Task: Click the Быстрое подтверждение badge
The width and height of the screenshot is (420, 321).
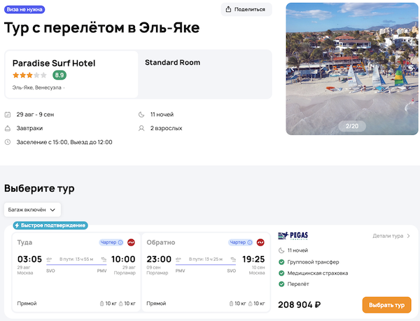Action: tap(50, 225)
